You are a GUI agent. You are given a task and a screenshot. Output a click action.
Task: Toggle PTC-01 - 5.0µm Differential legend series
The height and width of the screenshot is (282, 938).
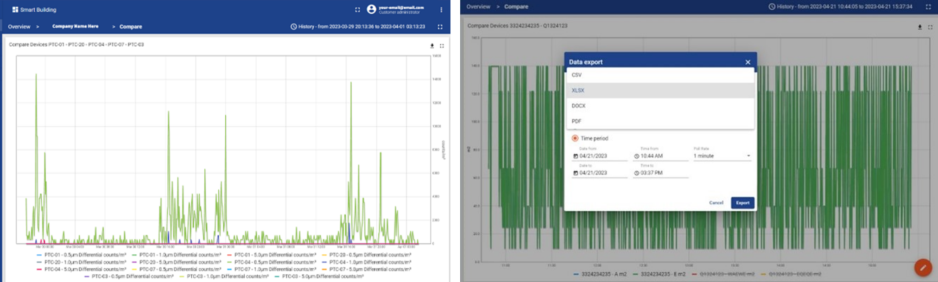(x=271, y=255)
